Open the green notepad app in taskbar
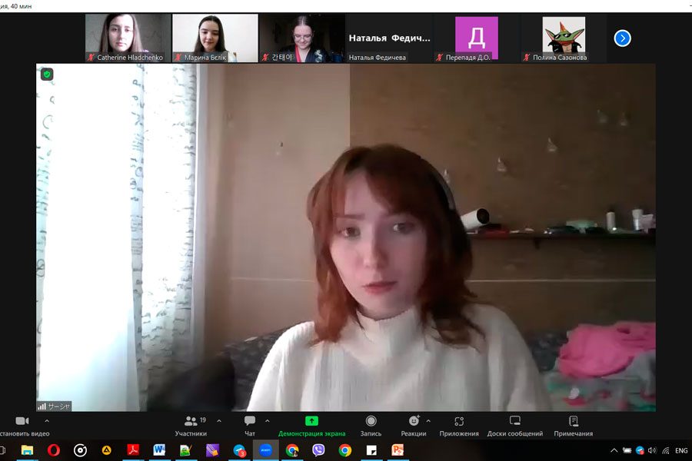The height and width of the screenshot is (461, 692). [x=186, y=450]
